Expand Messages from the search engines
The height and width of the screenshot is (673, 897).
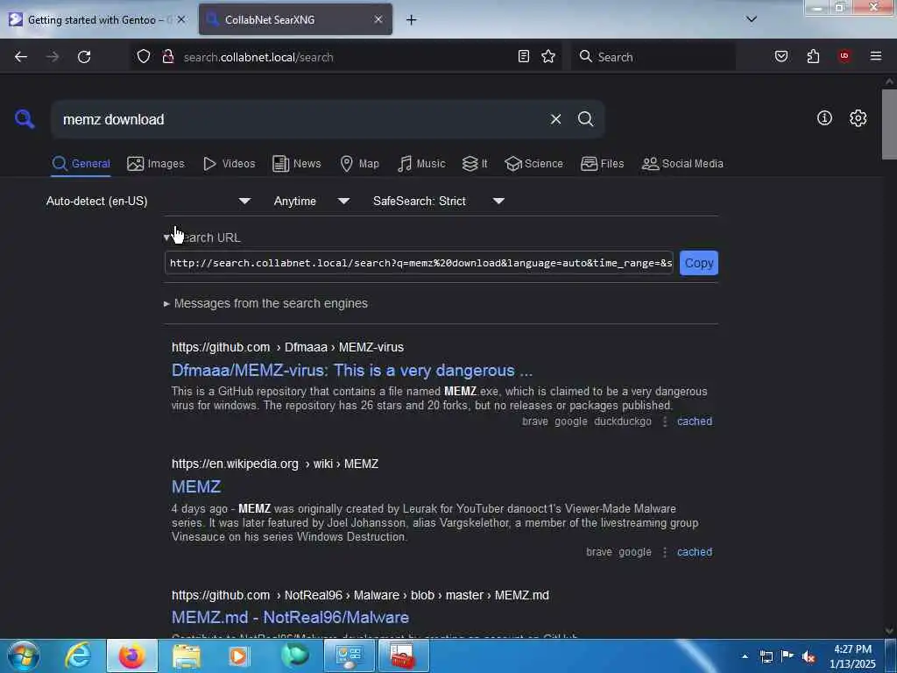(x=265, y=303)
